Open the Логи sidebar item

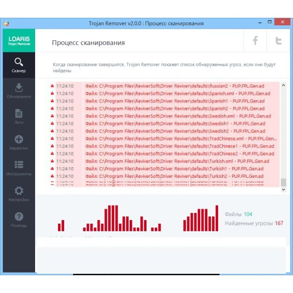pos(19,117)
